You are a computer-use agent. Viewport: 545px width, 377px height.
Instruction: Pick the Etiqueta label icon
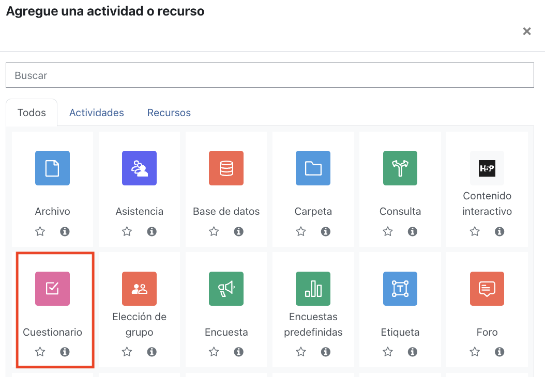click(400, 289)
